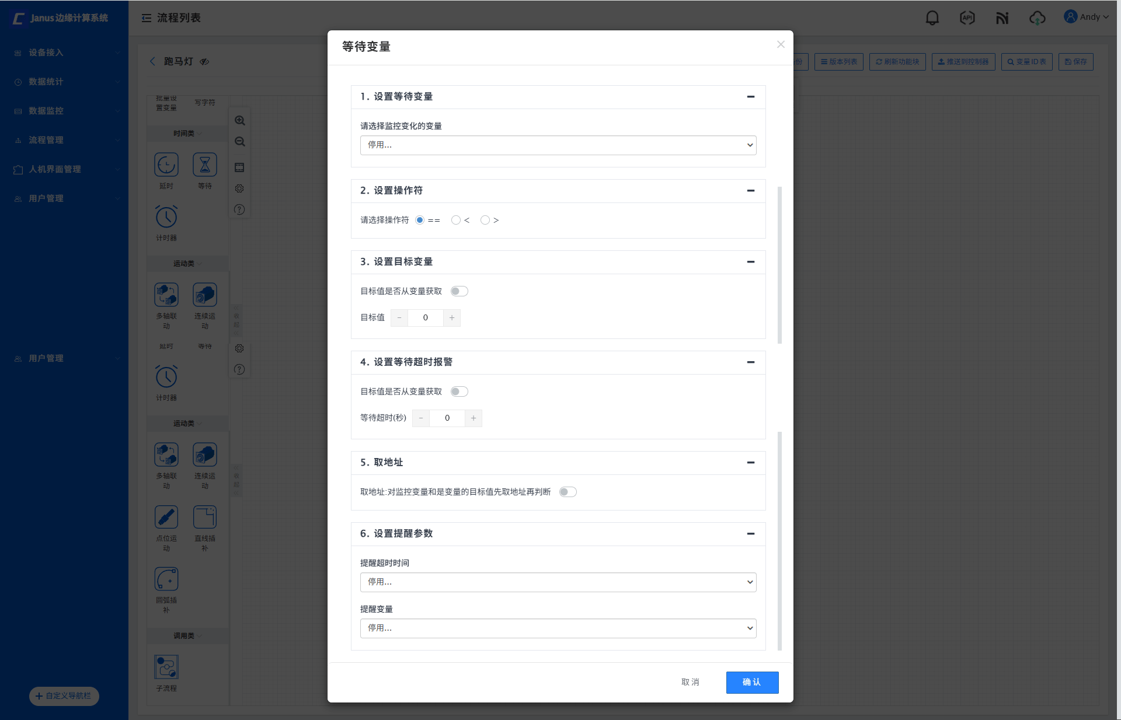Click the hourglass wait block icon

coord(204,165)
